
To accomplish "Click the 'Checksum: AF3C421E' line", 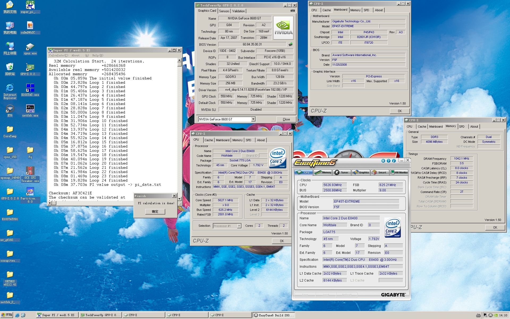I will [70, 193].
